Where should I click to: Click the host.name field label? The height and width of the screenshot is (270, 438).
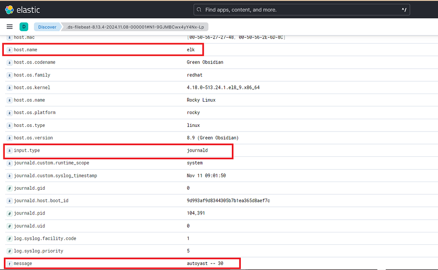(26, 50)
